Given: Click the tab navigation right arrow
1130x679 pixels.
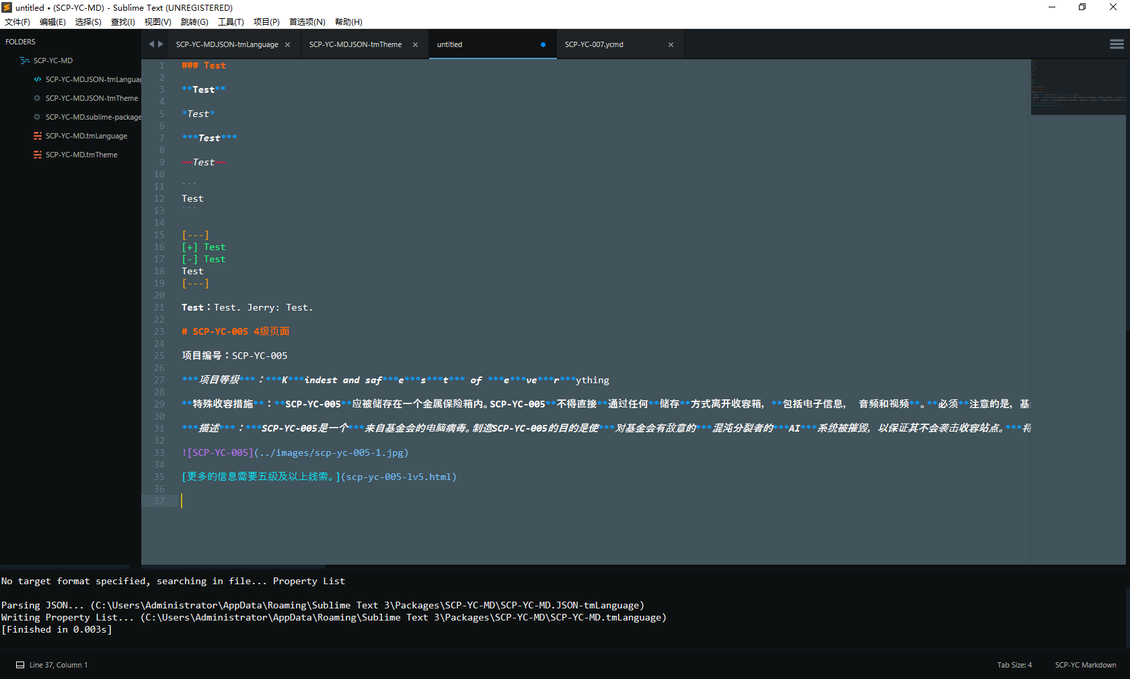Looking at the screenshot, I should point(161,44).
